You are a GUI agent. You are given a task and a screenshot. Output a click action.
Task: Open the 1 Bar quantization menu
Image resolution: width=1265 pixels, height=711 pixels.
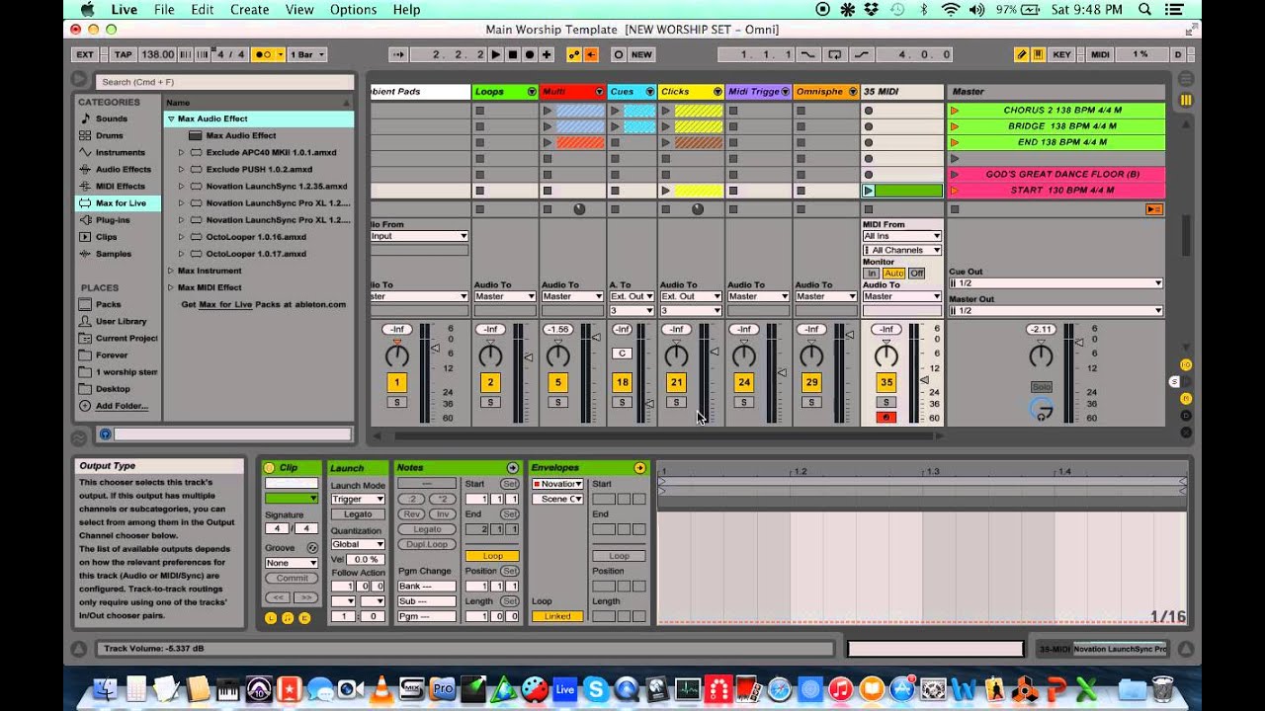click(306, 54)
